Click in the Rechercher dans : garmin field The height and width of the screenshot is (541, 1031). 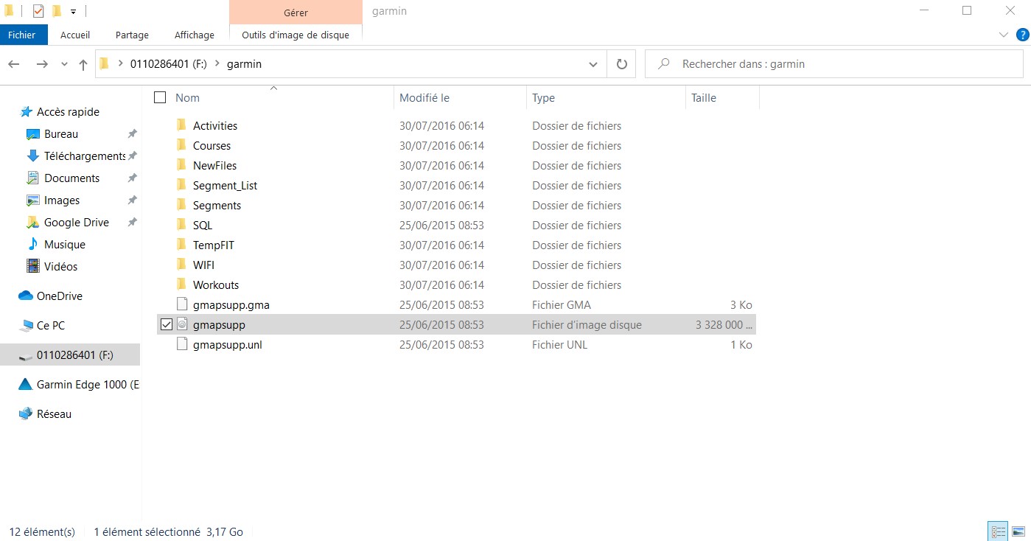pos(833,64)
